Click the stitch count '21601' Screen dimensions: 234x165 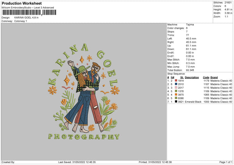(x=228, y=3)
